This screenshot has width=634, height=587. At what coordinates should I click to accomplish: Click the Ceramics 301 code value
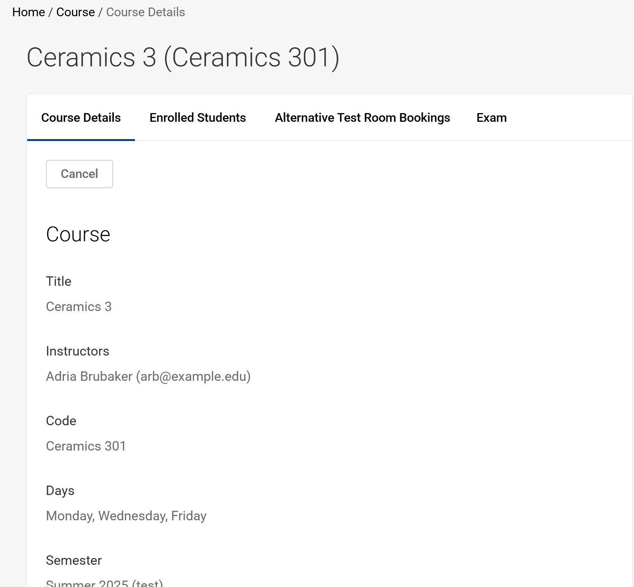click(86, 446)
